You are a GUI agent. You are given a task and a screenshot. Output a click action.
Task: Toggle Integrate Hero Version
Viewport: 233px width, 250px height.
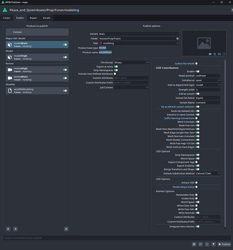tap(197, 226)
